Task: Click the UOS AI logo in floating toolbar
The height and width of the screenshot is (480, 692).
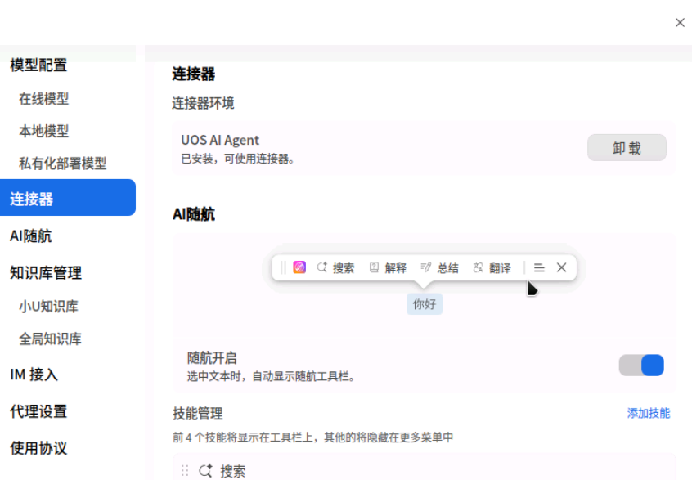Action: click(299, 267)
